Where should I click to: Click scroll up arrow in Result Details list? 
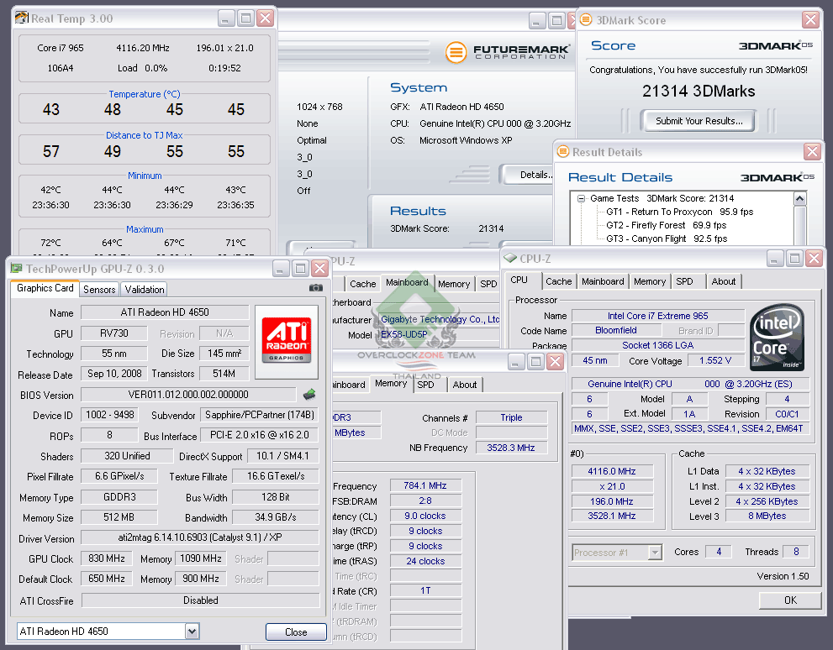(799, 199)
